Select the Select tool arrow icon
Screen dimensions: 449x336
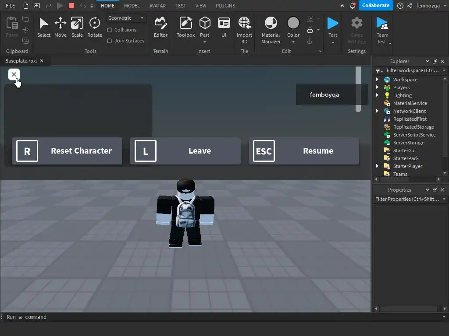[43, 23]
